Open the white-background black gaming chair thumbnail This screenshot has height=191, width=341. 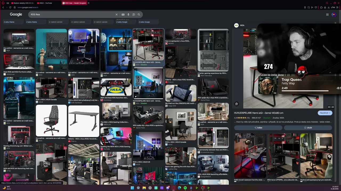click(51, 121)
